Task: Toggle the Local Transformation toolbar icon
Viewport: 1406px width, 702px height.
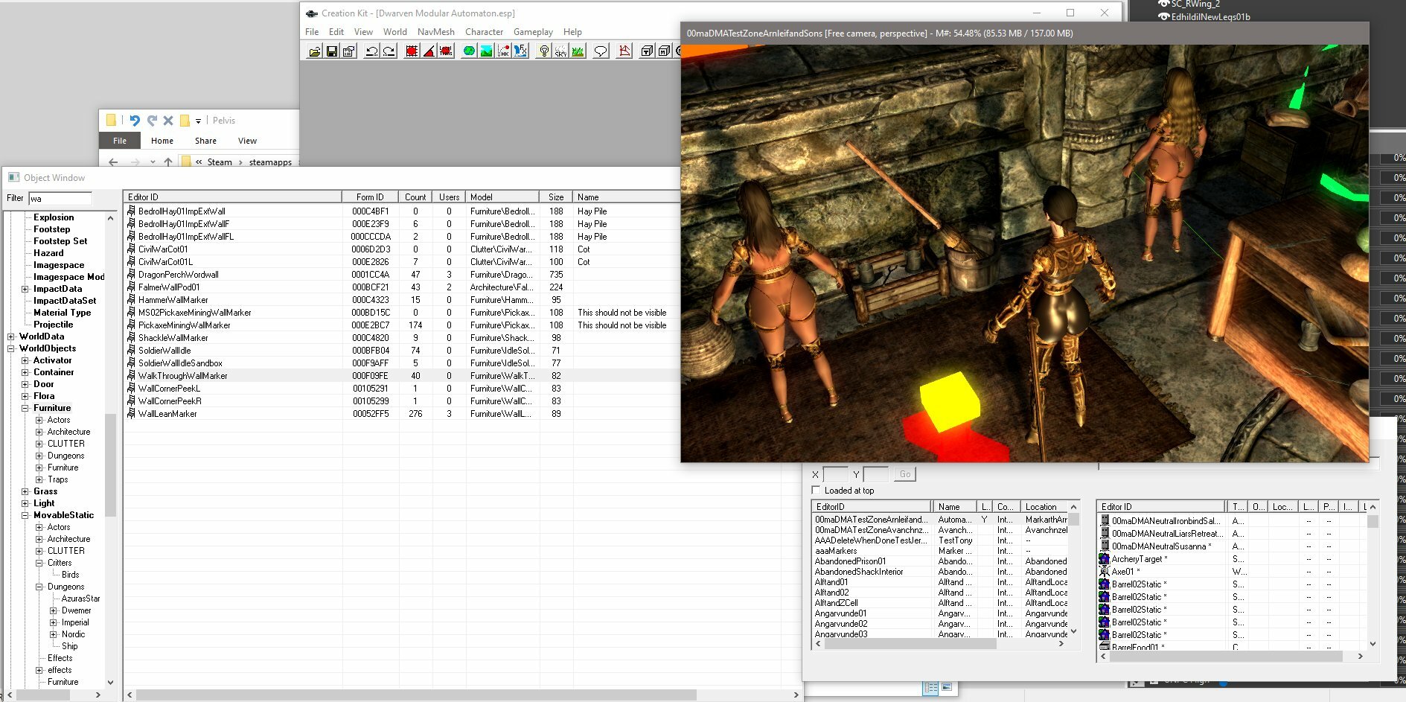Action: click(x=446, y=51)
